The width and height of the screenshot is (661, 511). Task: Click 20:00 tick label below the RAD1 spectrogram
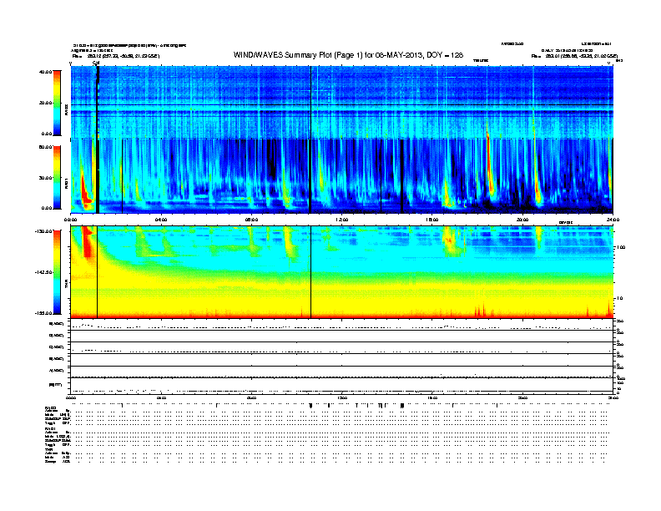pos(522,220)
